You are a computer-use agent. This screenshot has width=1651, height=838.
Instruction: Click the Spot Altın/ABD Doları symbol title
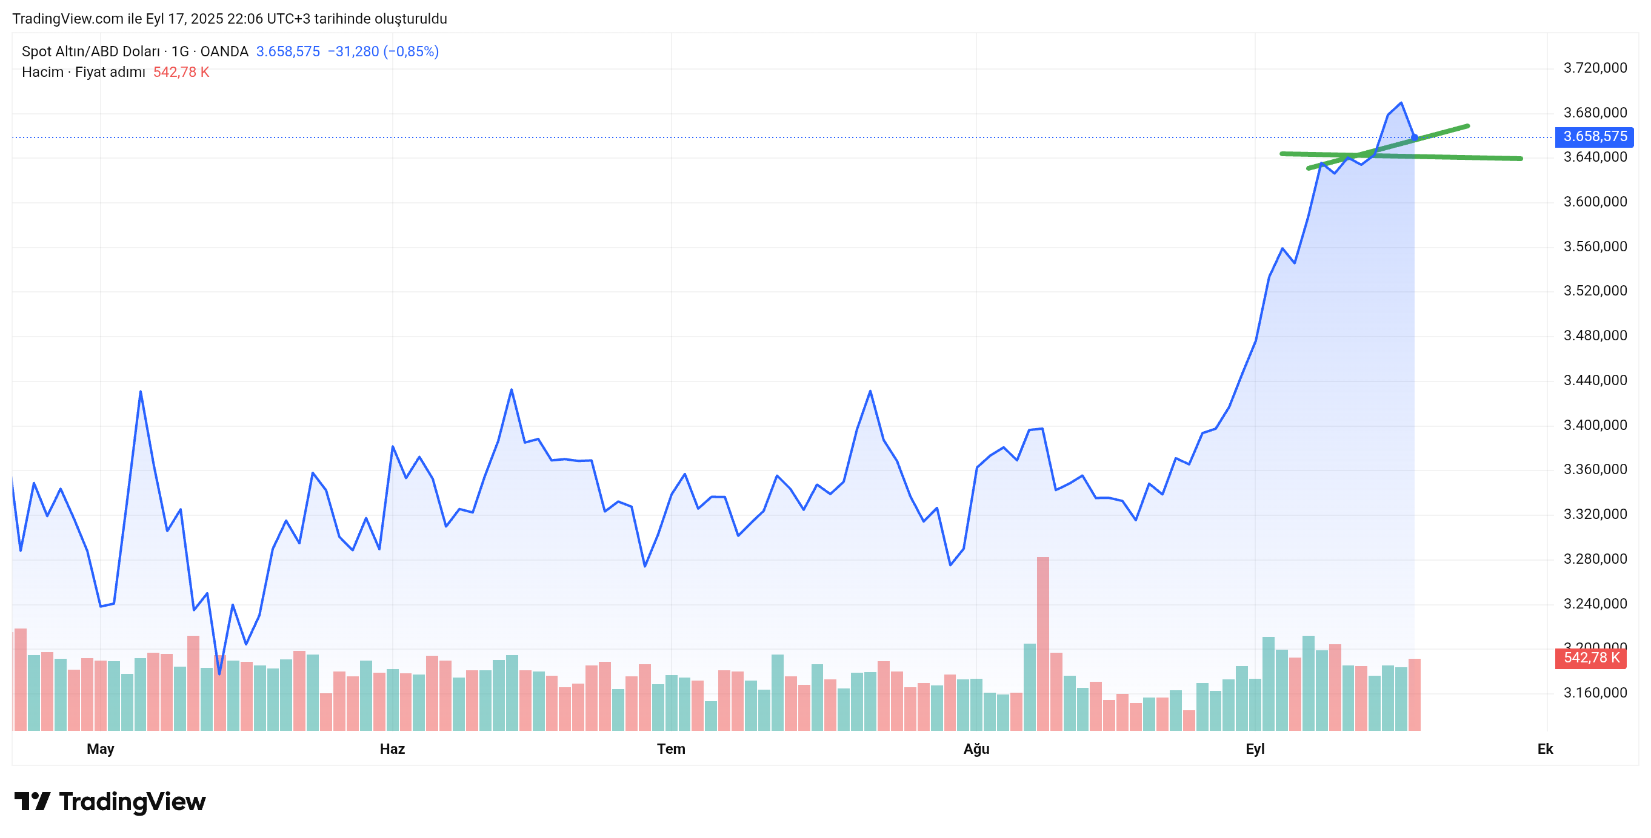point(90,51)
